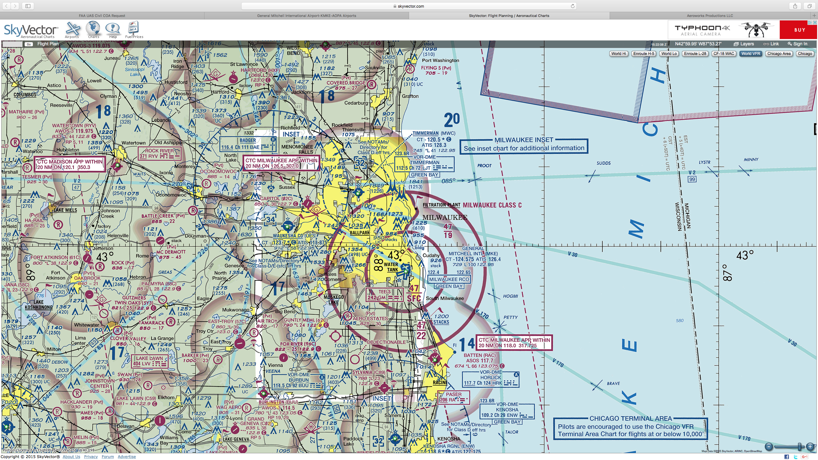Open the Link option
818x460 pixels.
pyautogui.click(x=771, y=44)
